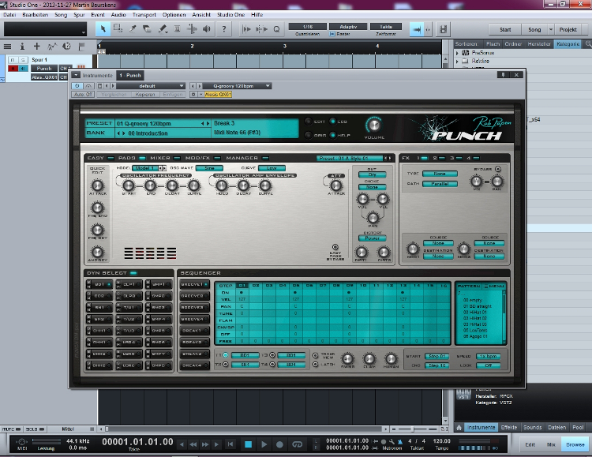Select the Listen speaker tool

pos(207,29)
